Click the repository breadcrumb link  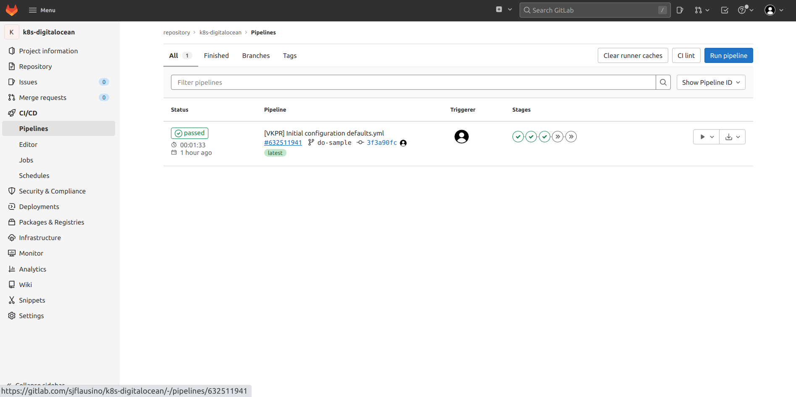click(176, 32)
